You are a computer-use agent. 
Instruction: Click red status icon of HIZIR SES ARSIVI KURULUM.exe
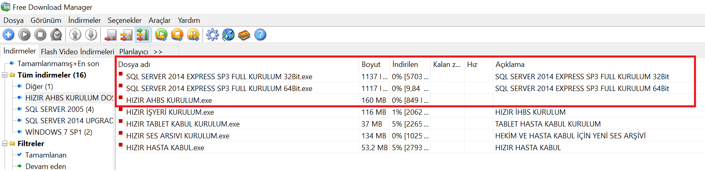point(121,133)
